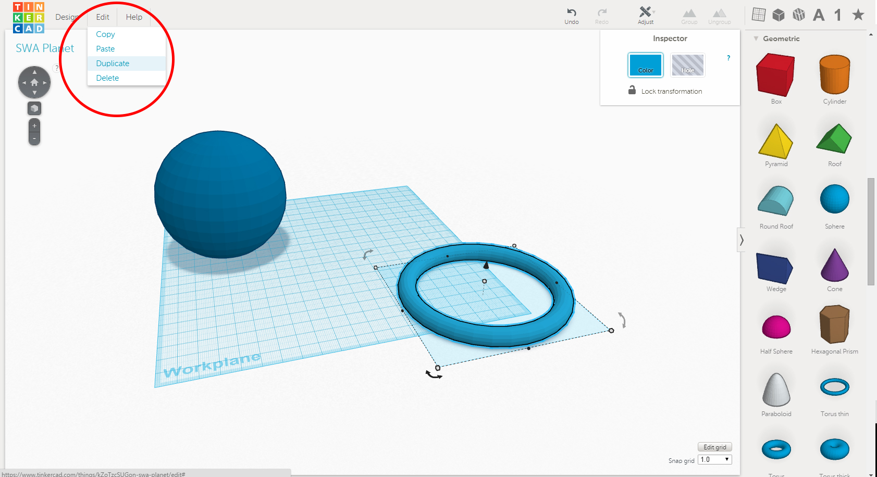The width and height of the screenshot is (877, 477).
Task: Click the Undo button
Action: (572, 16)
